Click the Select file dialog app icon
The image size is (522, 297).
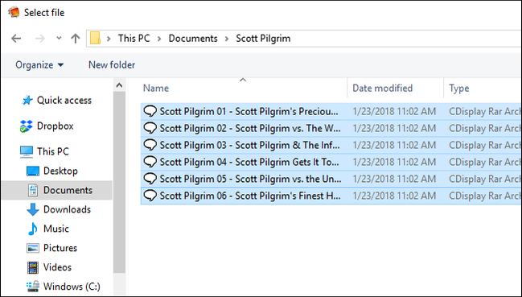14,12
